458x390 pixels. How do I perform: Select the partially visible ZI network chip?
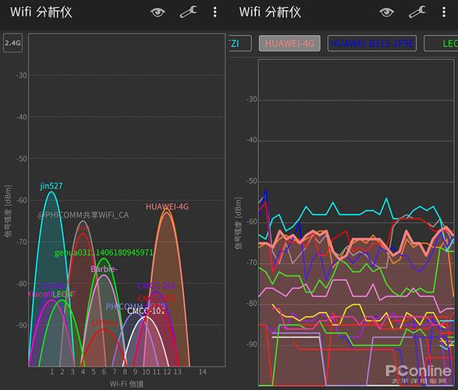click(240, 44)
